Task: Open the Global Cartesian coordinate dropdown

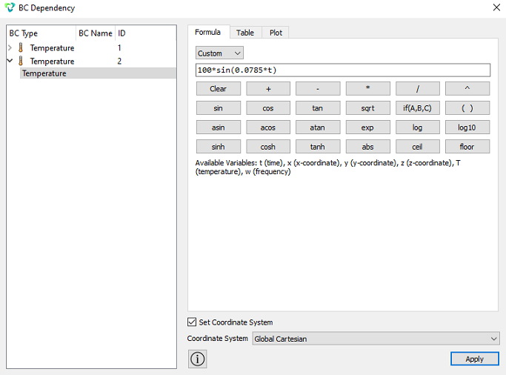Action: tap(376, 339)
